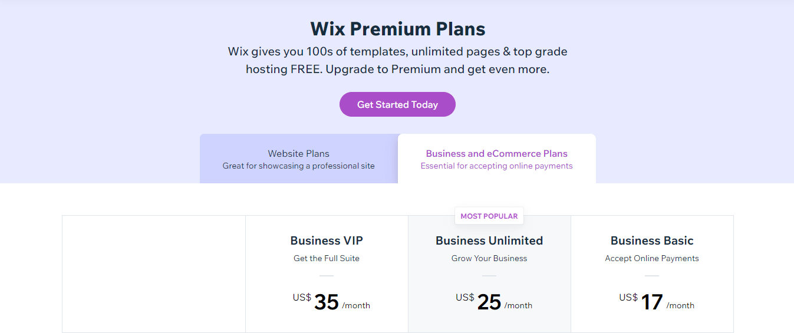794x333 pixels.
Task: Click the US$ 25 price
Action: (x=489, y=302)
